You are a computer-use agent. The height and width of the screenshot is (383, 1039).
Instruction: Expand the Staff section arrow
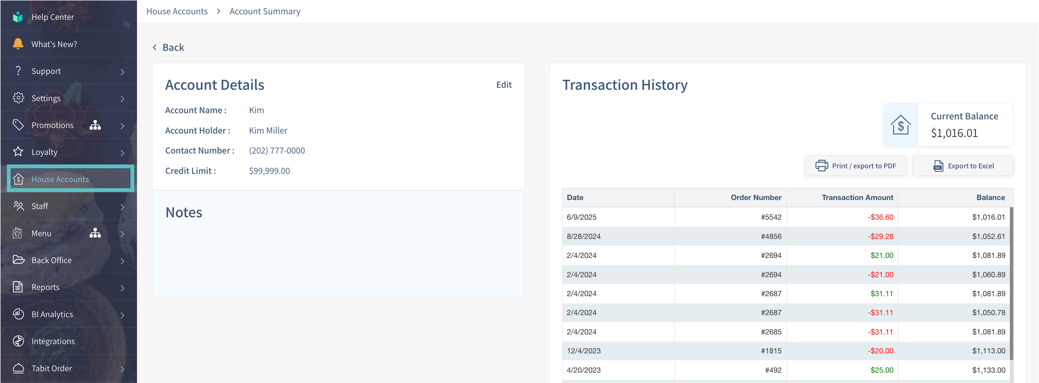pos(122,207)
